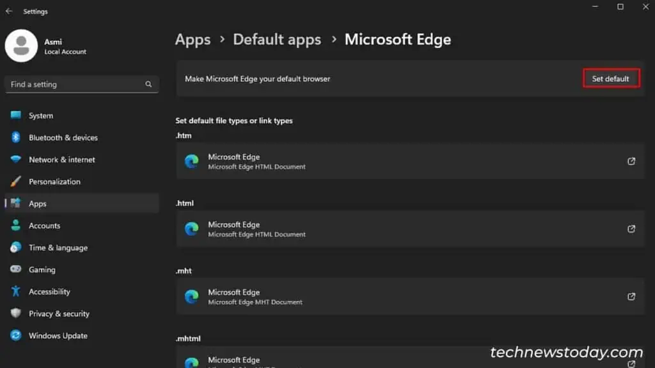Open the Default apps breadcrumb link
Viewport: 655px width, 368px height.
276,40
